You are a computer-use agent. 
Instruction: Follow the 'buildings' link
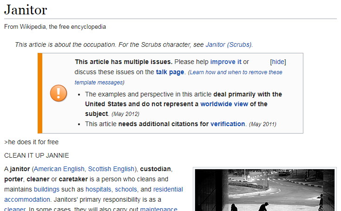[x=46, y=189]
